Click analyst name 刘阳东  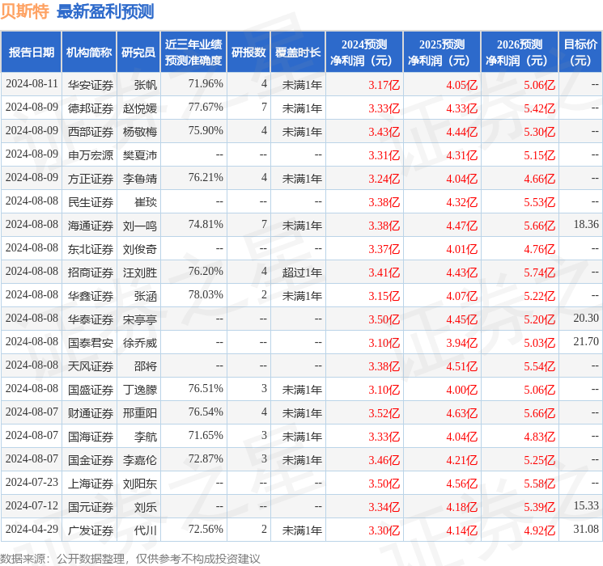pyautogui.click(x=139, y=484)
